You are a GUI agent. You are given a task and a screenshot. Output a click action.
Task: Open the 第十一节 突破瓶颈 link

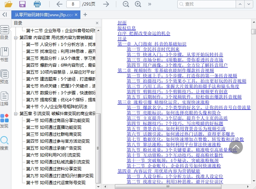(173, 161)
